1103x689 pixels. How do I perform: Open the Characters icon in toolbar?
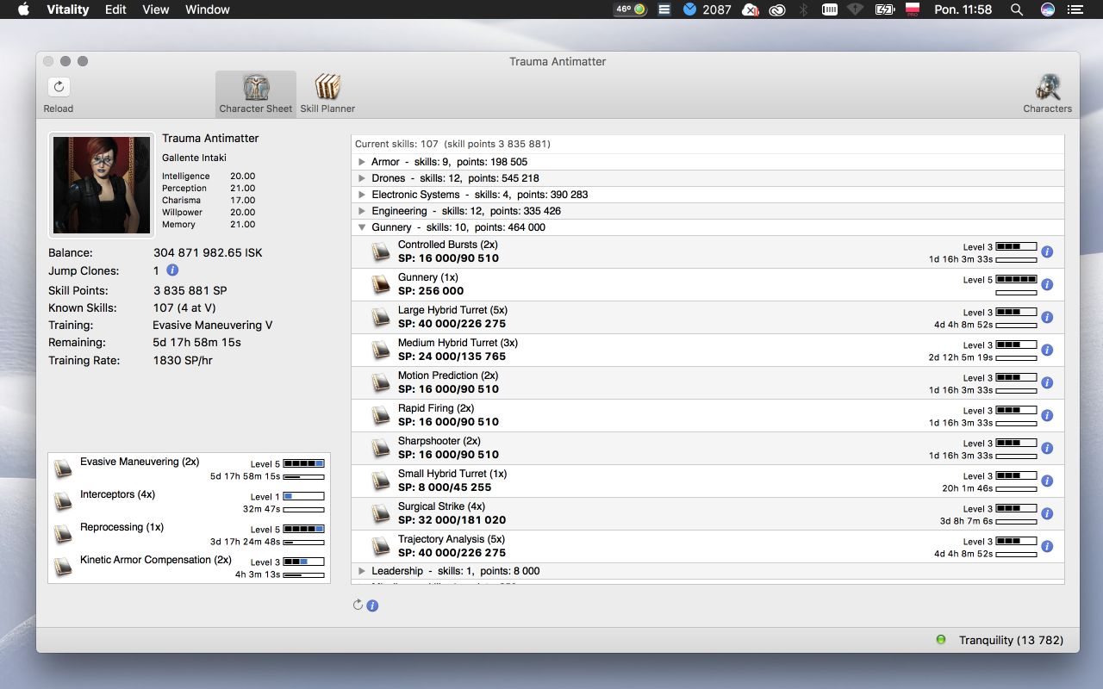tap(1047, 87)
